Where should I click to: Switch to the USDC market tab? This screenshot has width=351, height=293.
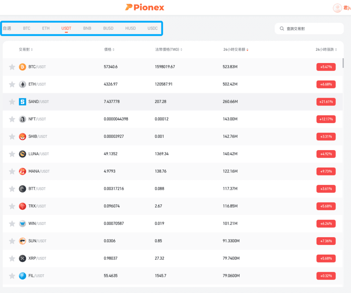pyautogui.click(x=153, y=28)
